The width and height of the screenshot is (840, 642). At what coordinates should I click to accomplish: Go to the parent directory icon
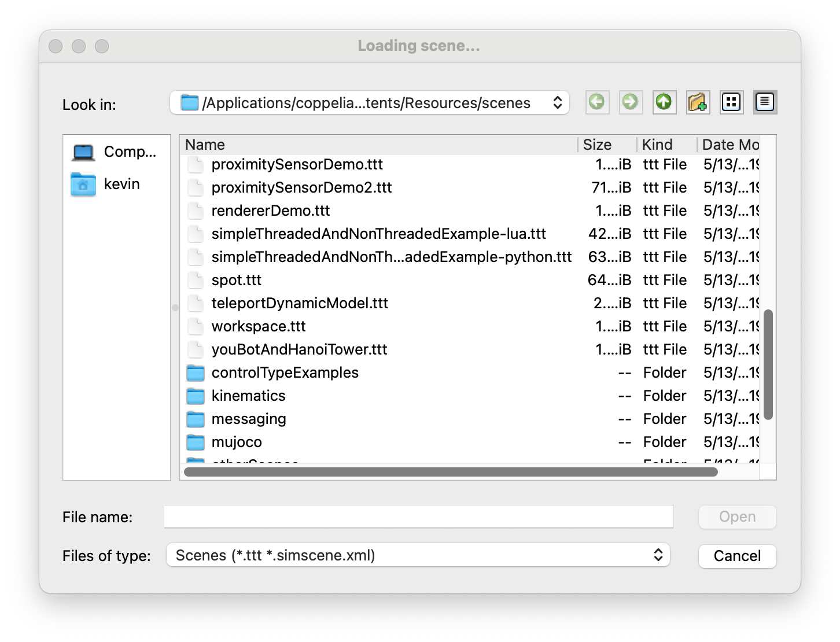click(664, 103)
